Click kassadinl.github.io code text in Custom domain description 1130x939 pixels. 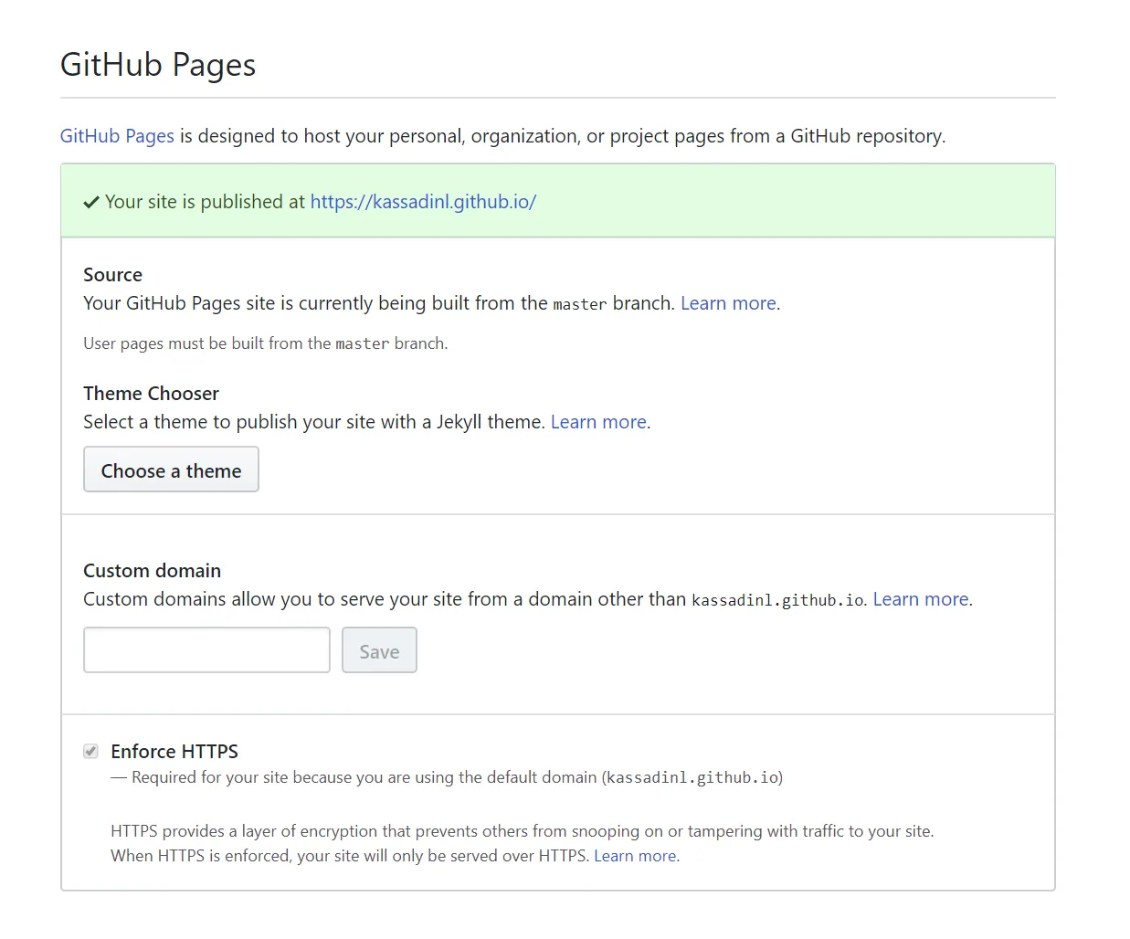point(777,600)
